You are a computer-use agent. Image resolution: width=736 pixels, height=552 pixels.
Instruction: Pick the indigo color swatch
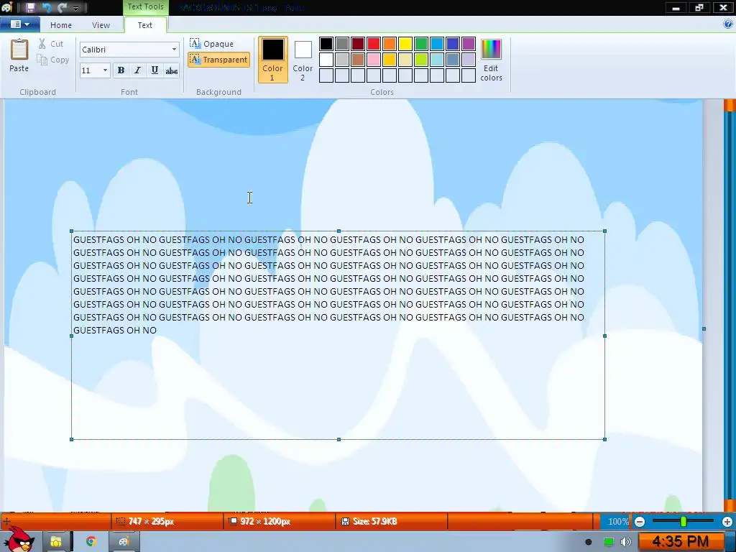tap(453, 44)
